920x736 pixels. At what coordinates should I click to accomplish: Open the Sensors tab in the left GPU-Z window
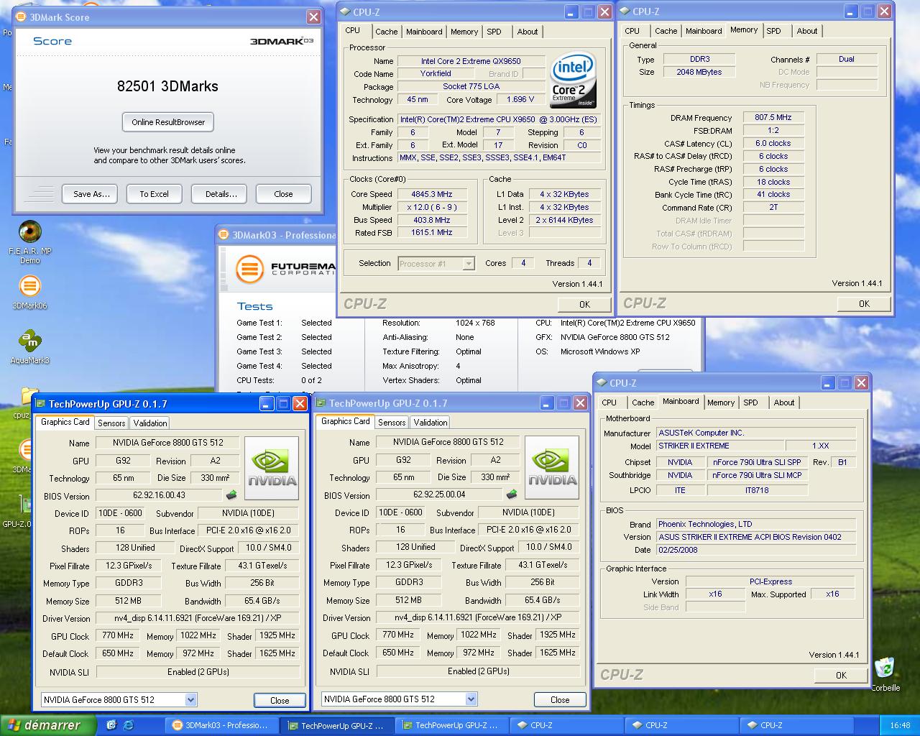111,423
